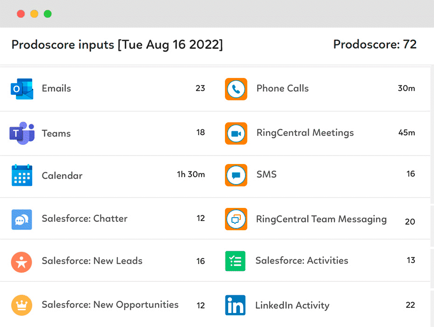Click the Calendar 1h 30m duration value
This screenshot has width=434, height=327.
click(x=191, y=175)
